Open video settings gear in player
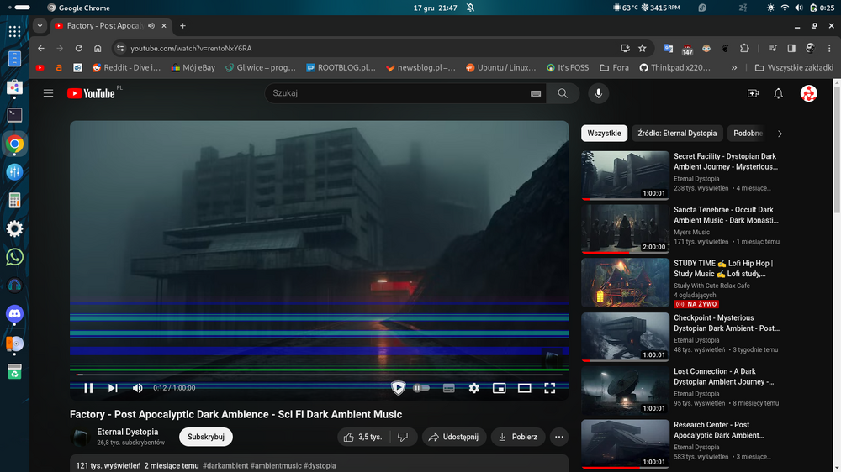The height and width of the screenshot is (472, 841). [x=474, y=388]
